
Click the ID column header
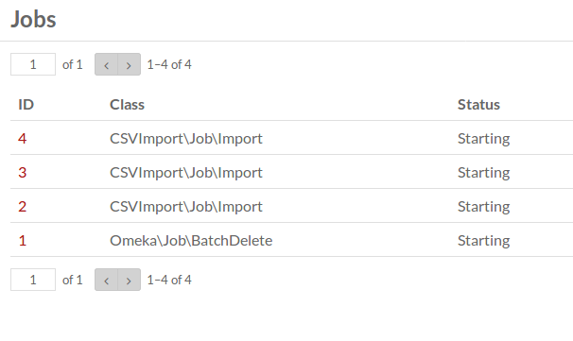coord(26,105)
